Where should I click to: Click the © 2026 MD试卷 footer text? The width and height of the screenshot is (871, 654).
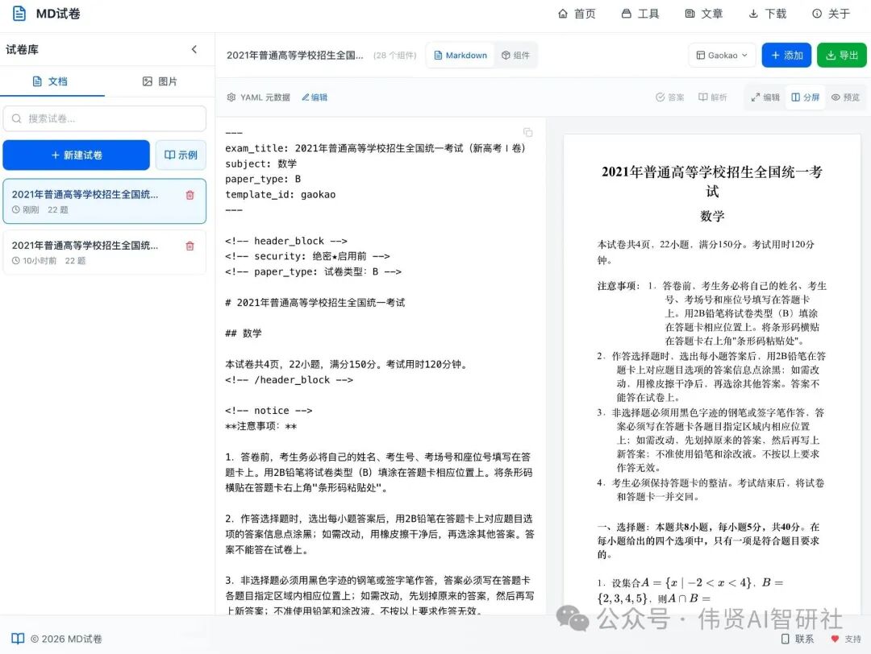pyautogui.click(x=66, y=639)
